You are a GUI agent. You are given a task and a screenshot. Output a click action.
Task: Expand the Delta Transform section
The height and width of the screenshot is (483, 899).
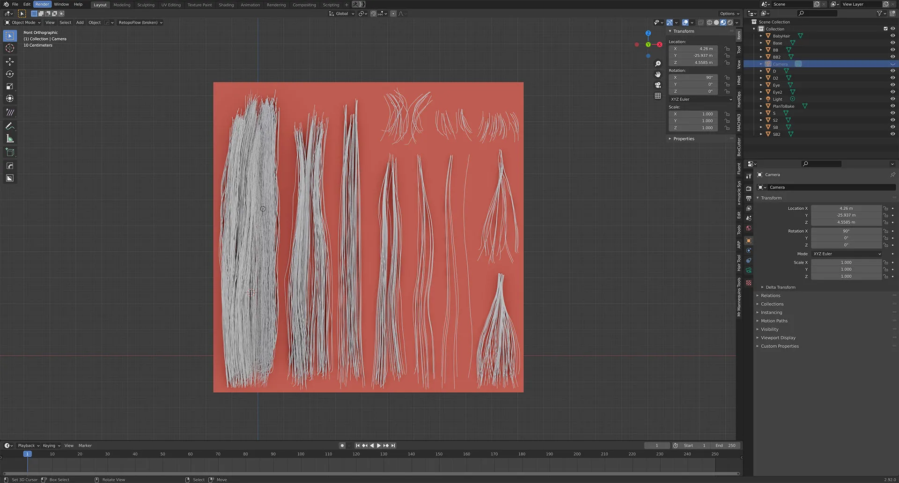point(780,287)
